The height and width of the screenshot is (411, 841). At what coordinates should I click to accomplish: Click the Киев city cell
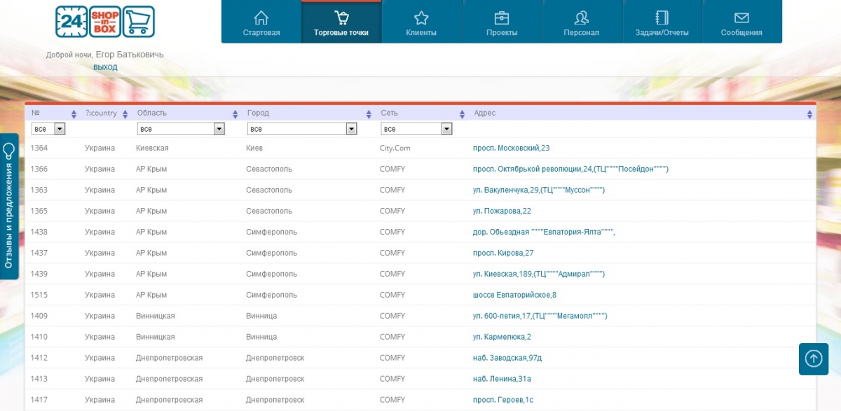(254, 148)
